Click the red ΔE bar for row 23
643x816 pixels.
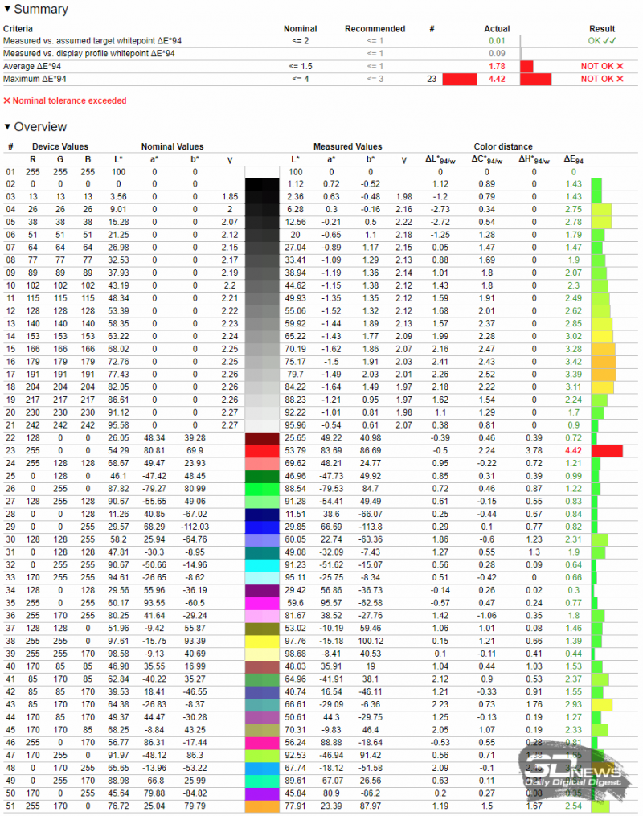tap(607, 451)
